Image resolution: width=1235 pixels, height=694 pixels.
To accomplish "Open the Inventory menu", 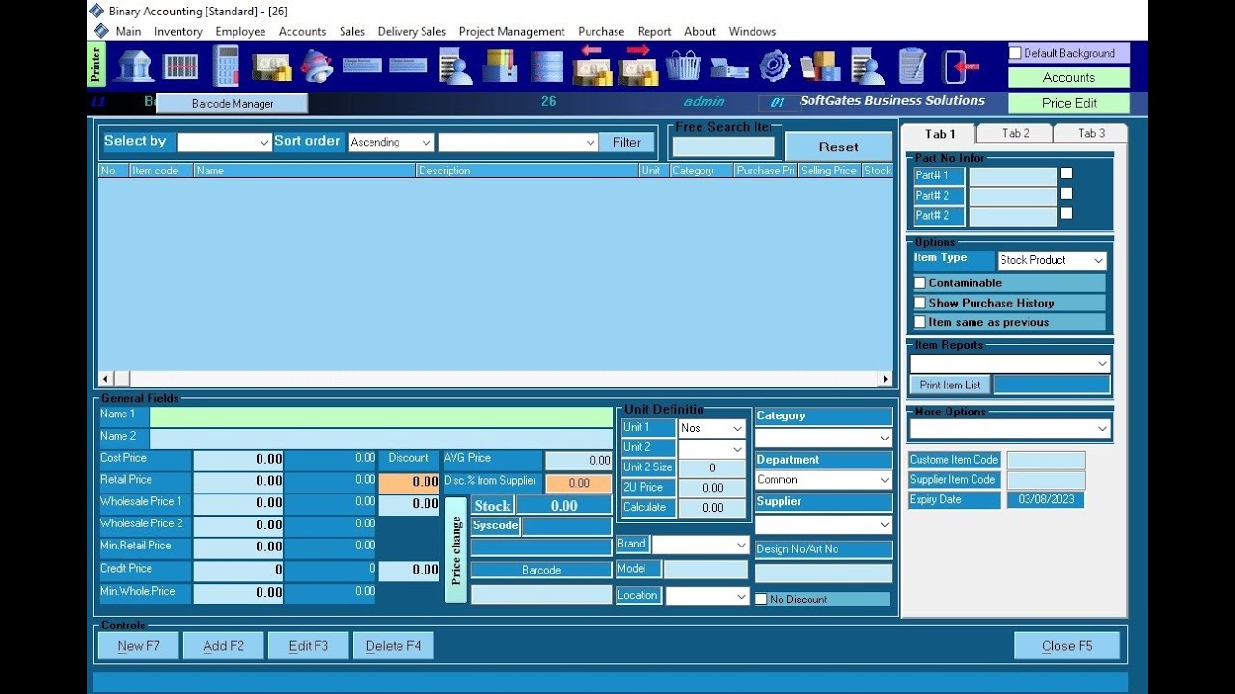I will click(178, 31).
